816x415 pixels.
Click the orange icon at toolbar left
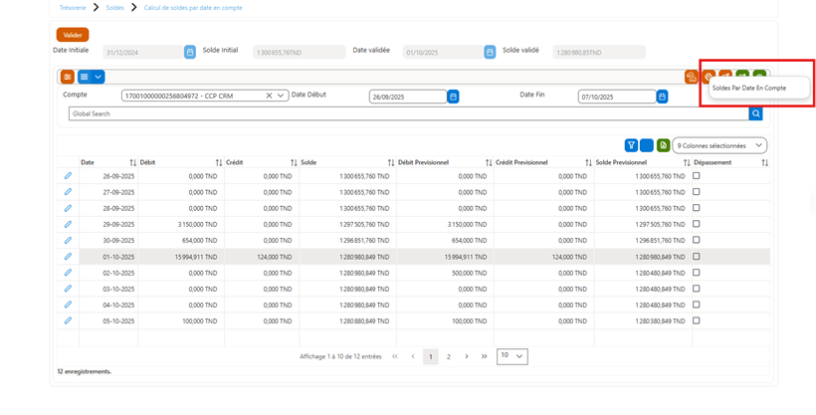pos(67,77)
